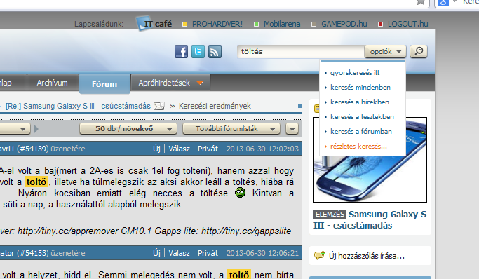Choose keresés a hírekben option
479x279 pixels.
pyautogui.click(x=360, y=102)
